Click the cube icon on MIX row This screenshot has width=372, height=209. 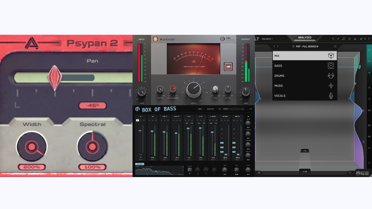click(331, 56)
